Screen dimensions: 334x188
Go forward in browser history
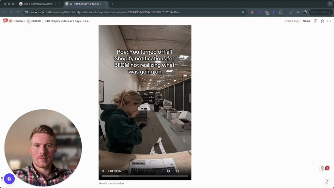[11, 12]
